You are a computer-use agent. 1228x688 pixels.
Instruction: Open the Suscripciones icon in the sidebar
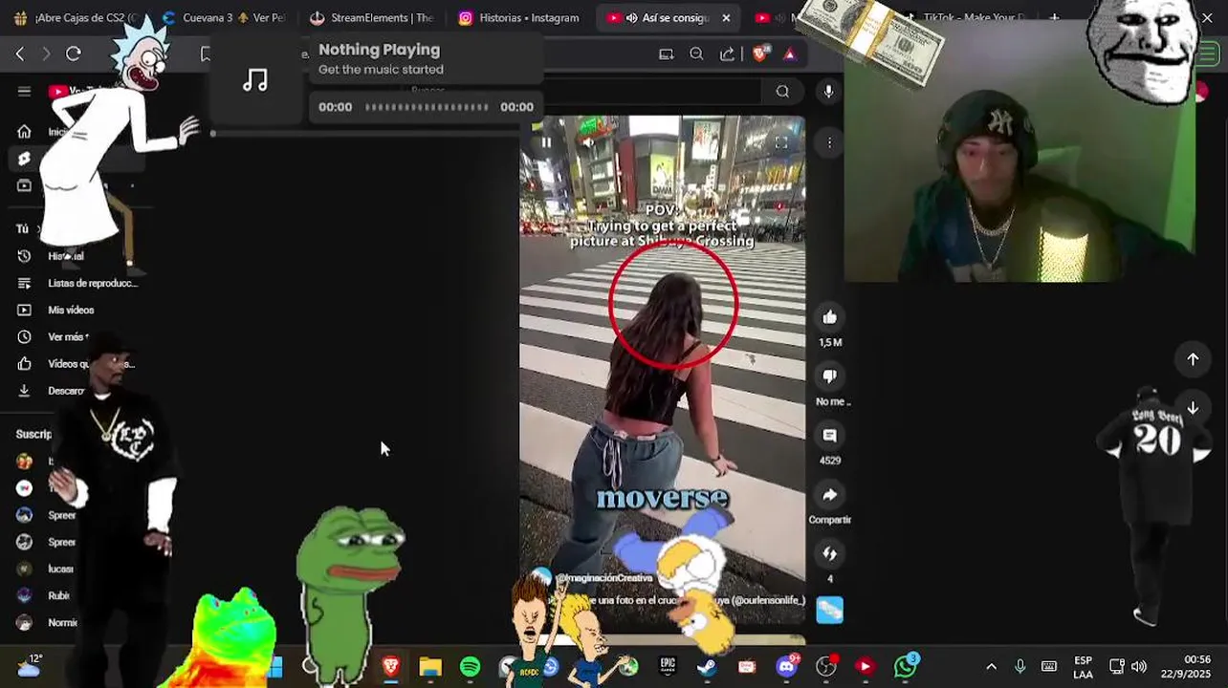tap(24, 185)
